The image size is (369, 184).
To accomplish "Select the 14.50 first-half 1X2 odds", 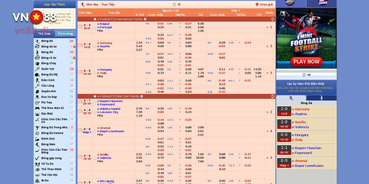I will click(x=257, y=69).
